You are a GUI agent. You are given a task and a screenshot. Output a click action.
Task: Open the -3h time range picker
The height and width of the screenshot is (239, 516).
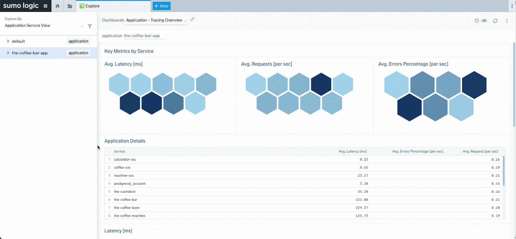pos(481,21)
